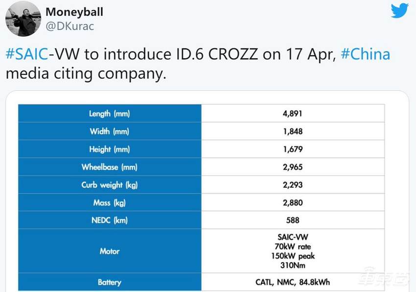Image resolution: width=416 pixels, height=292 pixels.
Task: Click the Mass (kg) row label
Action: tap(110, 202)
